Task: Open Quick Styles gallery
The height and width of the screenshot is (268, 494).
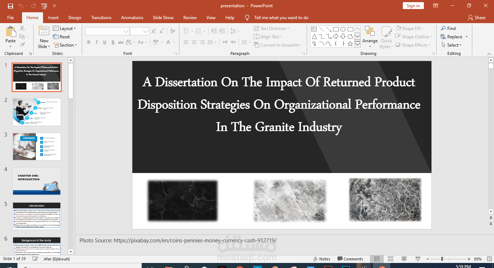Action: [386, 37]
